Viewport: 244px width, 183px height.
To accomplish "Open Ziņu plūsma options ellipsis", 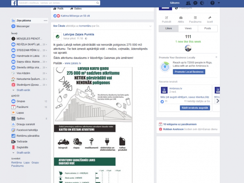I will [45, 20].
